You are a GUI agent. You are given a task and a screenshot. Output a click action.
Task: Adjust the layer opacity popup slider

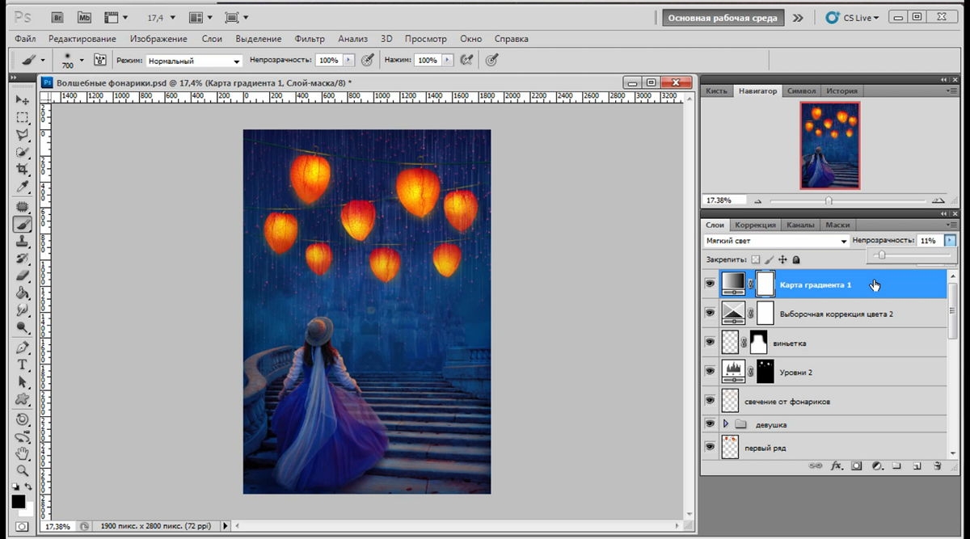pyautogui.click(x=881, y=255)
